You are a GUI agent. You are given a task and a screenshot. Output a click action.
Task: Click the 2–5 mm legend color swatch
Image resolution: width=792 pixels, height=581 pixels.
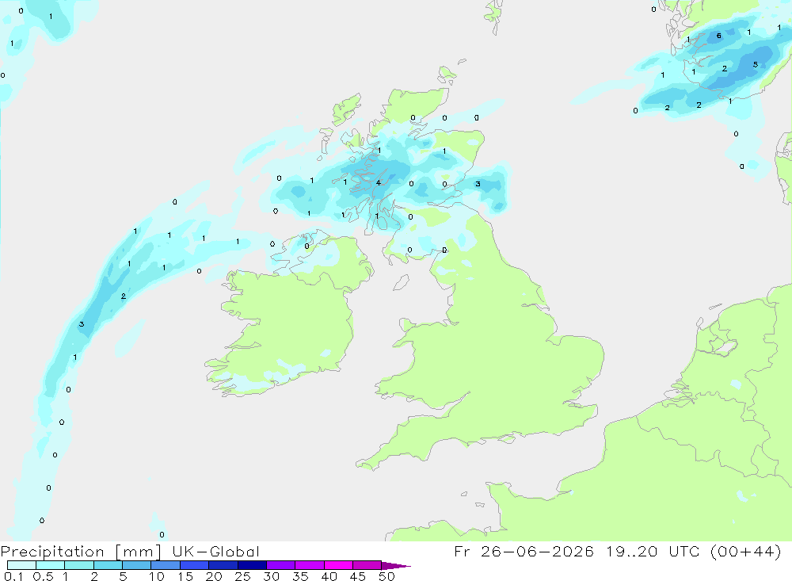(108, 565)
